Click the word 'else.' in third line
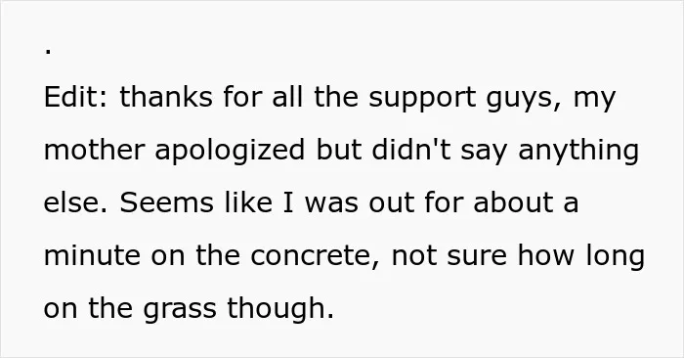The image size is (684, 358). 75,202
